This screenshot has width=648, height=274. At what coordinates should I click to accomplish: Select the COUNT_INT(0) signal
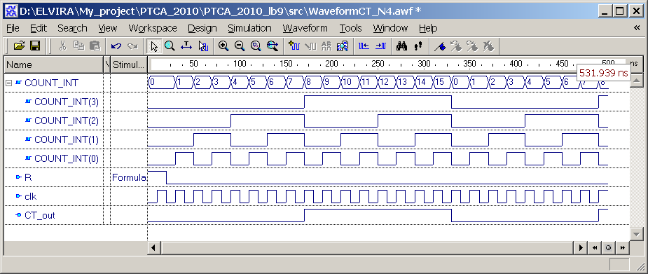pyautogui.click(x=67, y=158)
